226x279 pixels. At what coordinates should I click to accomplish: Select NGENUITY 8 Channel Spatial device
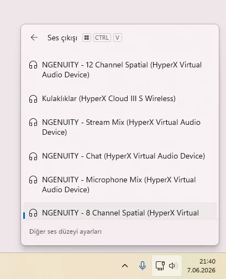tap(120, 211)
